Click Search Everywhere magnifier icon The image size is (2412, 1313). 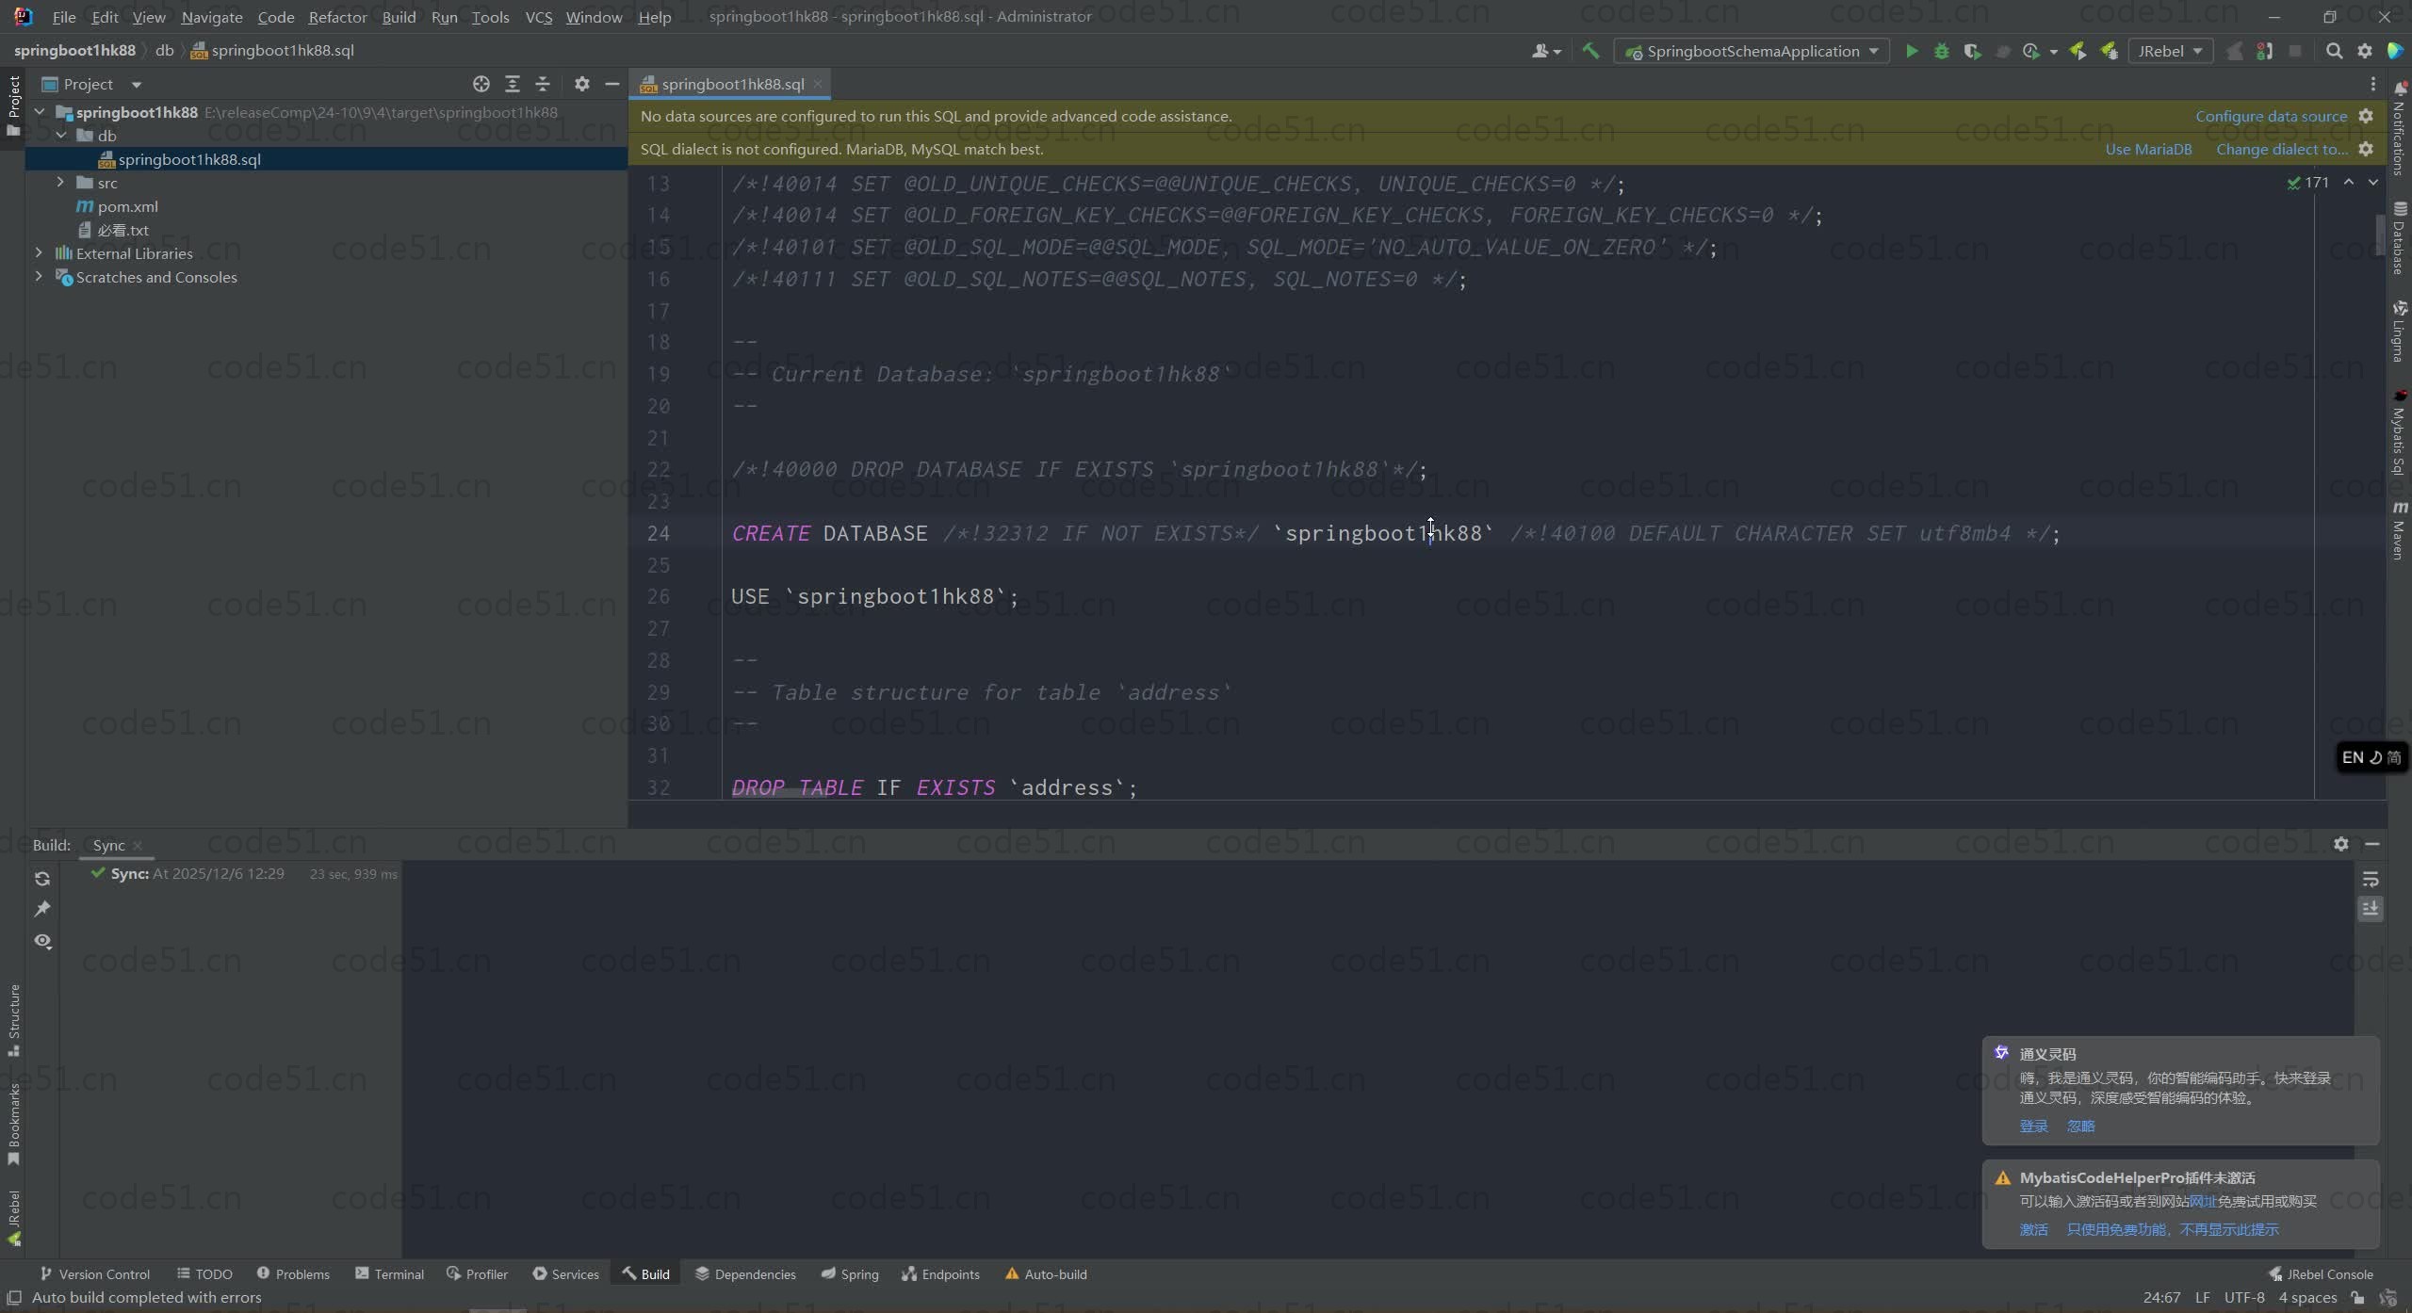point(2334,51)
